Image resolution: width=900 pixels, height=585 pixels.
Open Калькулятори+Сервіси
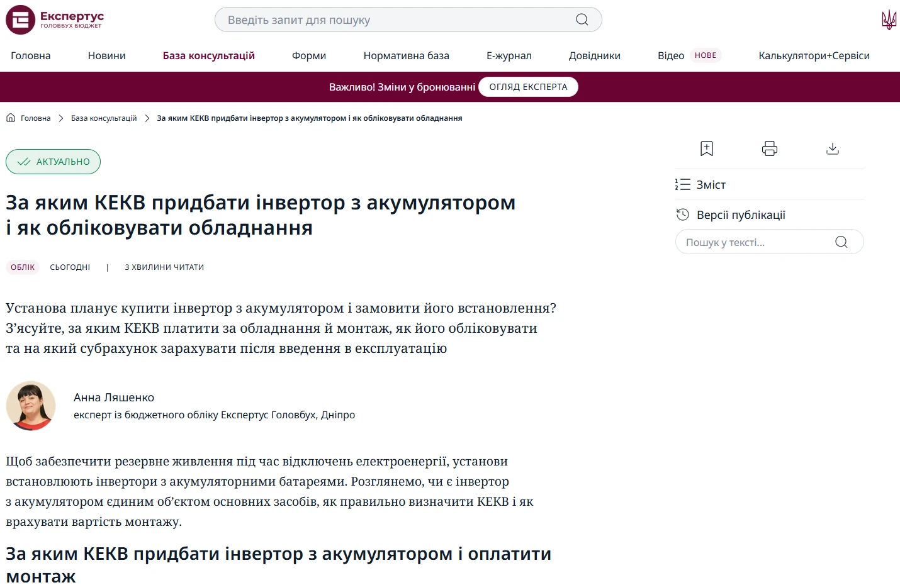click(814, 55)
